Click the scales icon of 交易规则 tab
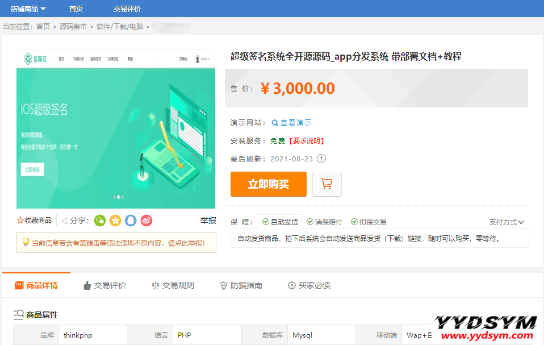This screenshot has width=544, height=345. 156,285
